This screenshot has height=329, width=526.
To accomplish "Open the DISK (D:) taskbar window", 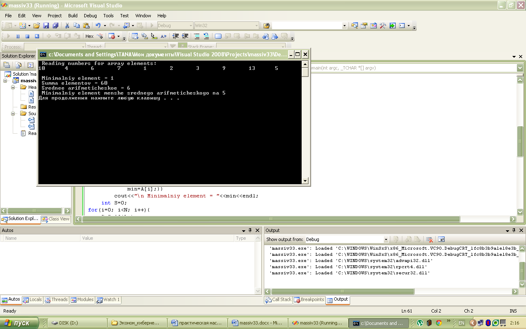I will pyautogui.click(x=77, y=323).
